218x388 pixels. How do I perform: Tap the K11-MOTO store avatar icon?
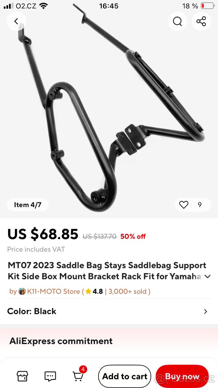point(22,291)
